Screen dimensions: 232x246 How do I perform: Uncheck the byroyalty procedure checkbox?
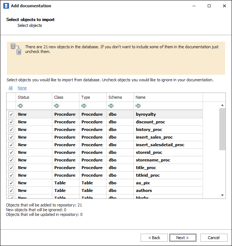click(11, 114)
